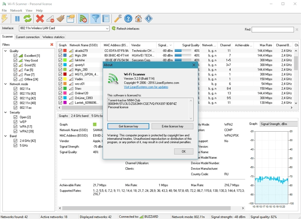Click the Refresh interfaces green icon
The width and height of the screenshot is (301, 219).
point(114,28)
